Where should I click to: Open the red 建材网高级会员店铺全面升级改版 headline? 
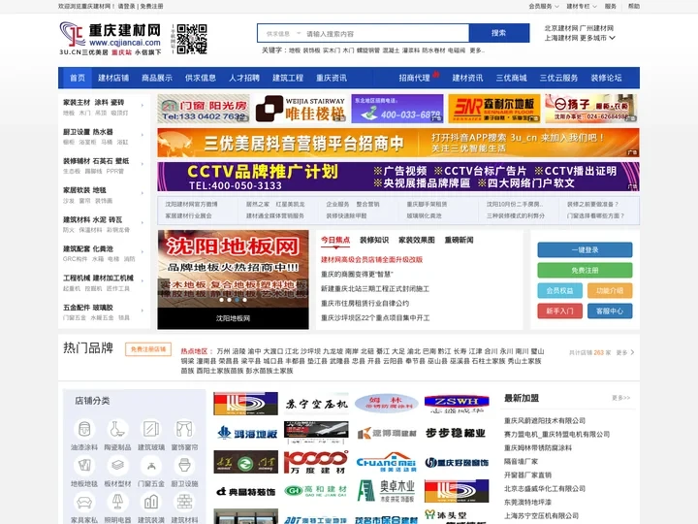point(371,260)
